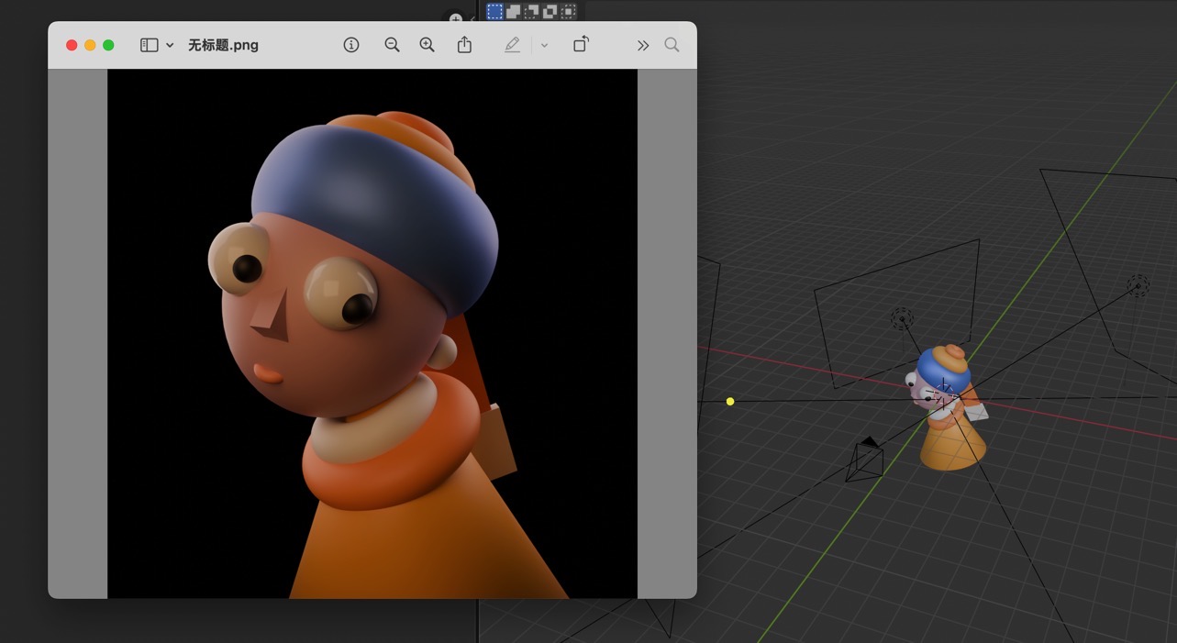Viewport: 1177px width, 643px height.
Task: Click the 无标题.png window title
Action: (x=223, y=45)
